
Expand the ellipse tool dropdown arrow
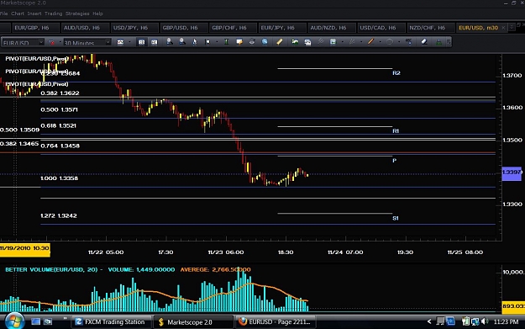pos(399,42)
